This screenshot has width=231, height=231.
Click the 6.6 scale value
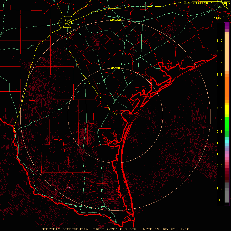[219, 74]
